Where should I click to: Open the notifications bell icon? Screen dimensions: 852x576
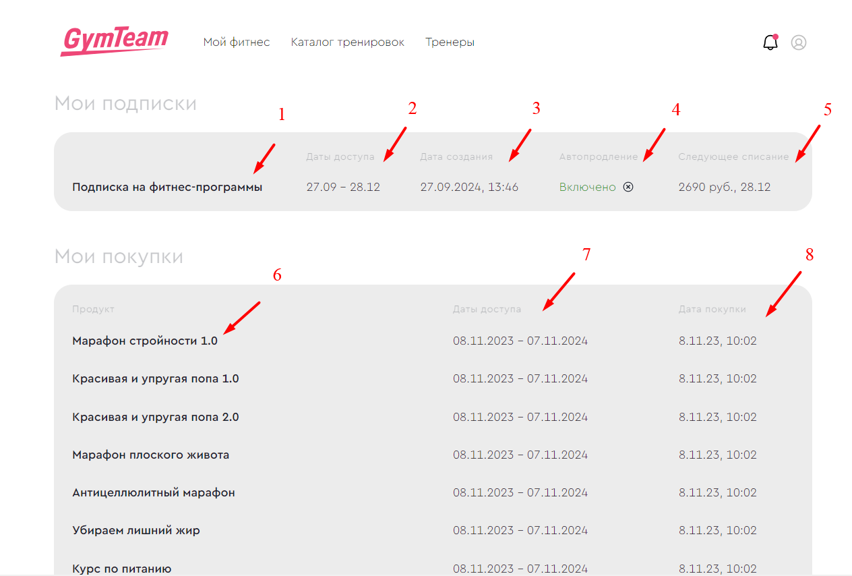(x=770, y=42)
